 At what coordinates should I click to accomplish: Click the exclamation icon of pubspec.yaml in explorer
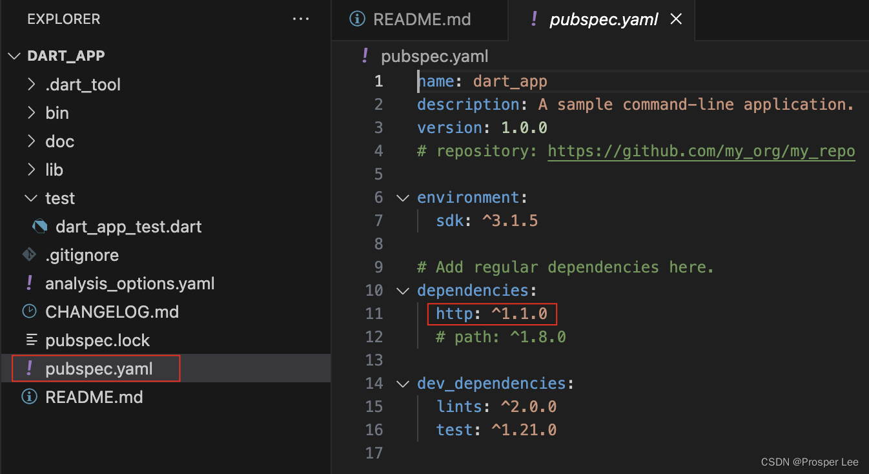29,368
